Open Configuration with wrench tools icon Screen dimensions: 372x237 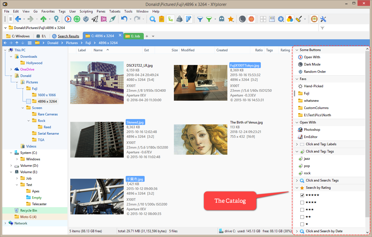(x=323, y=19)
